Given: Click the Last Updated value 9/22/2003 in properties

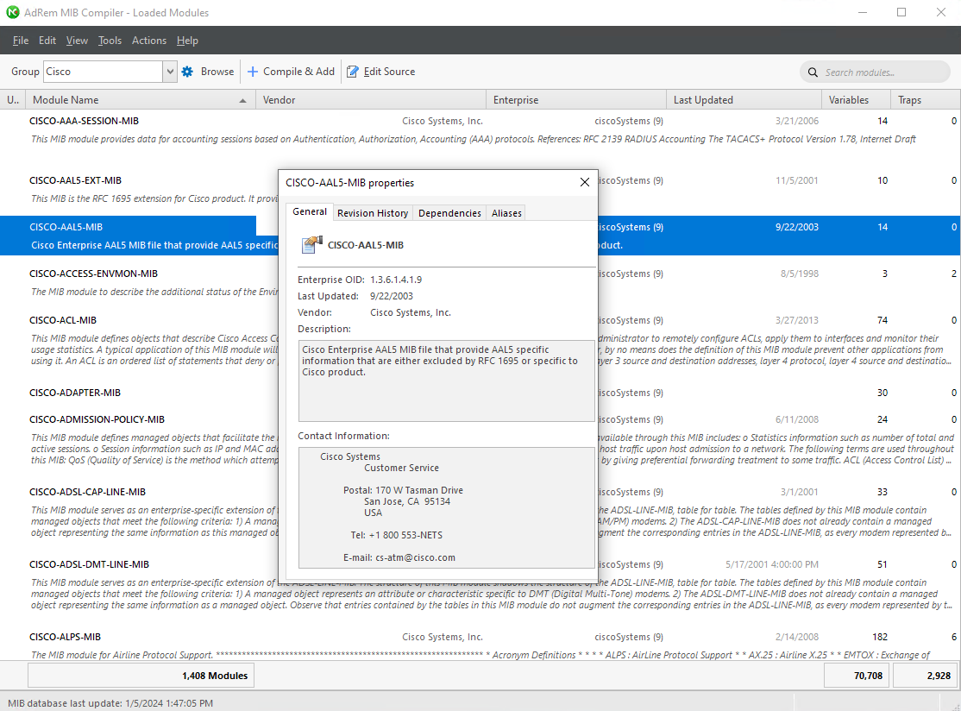Looking at the screenshot, I should [x=392, y=296].
